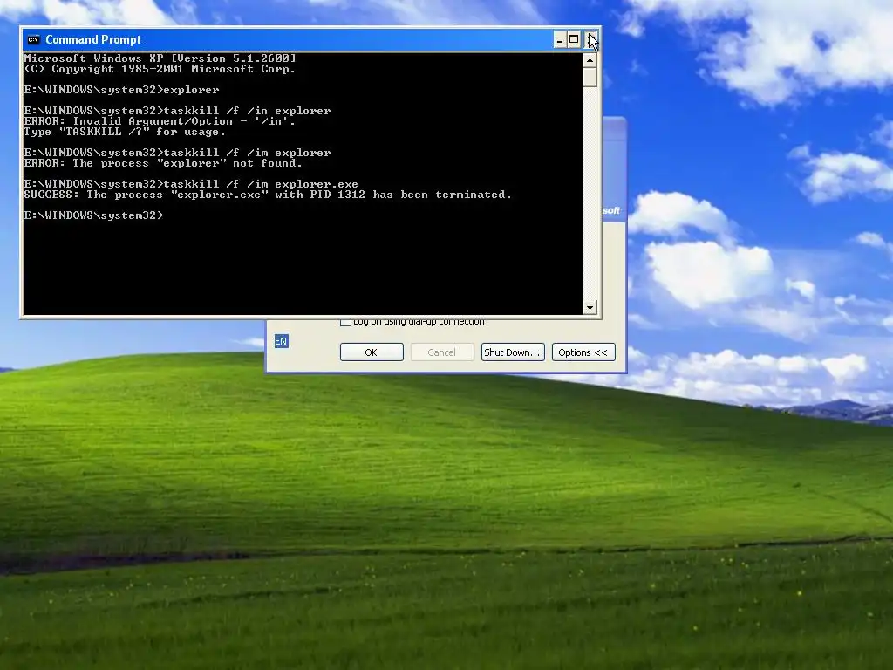Click the 'taskkill /f /im explorer.exe' command line
The height and width of the screenshot is (670, 893).
pyautogui.click(x=191, y=184)
